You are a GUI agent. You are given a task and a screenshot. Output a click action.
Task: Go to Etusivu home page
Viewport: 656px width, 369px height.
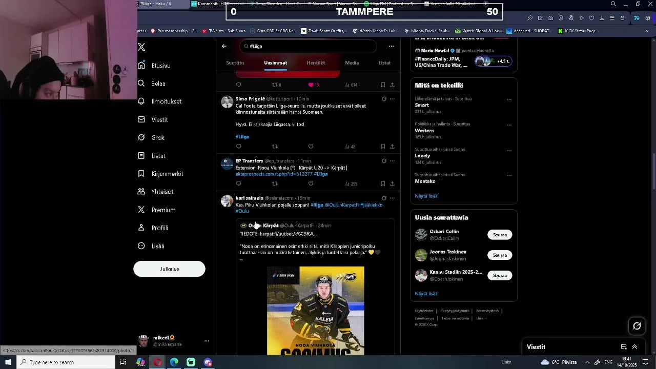[154, 66]
